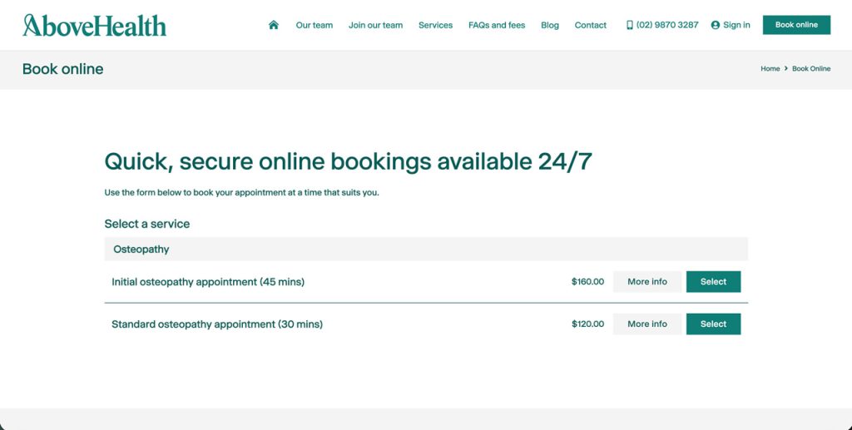Click the Book online header button
Image resolution: width=852 pixels, height=430 pixels.
(x=796, y=25)
